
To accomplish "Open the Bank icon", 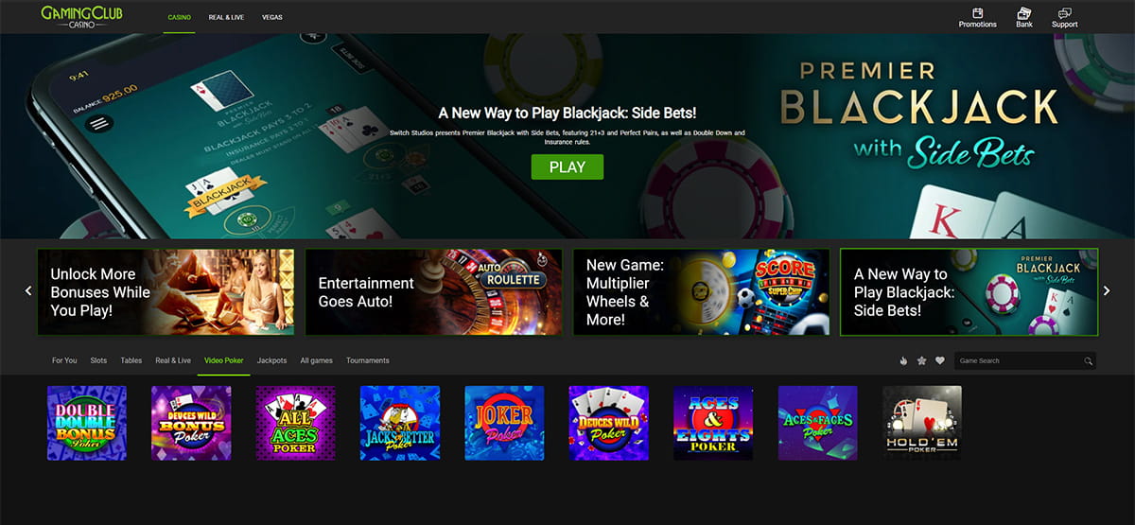I will coord(1023,13).
